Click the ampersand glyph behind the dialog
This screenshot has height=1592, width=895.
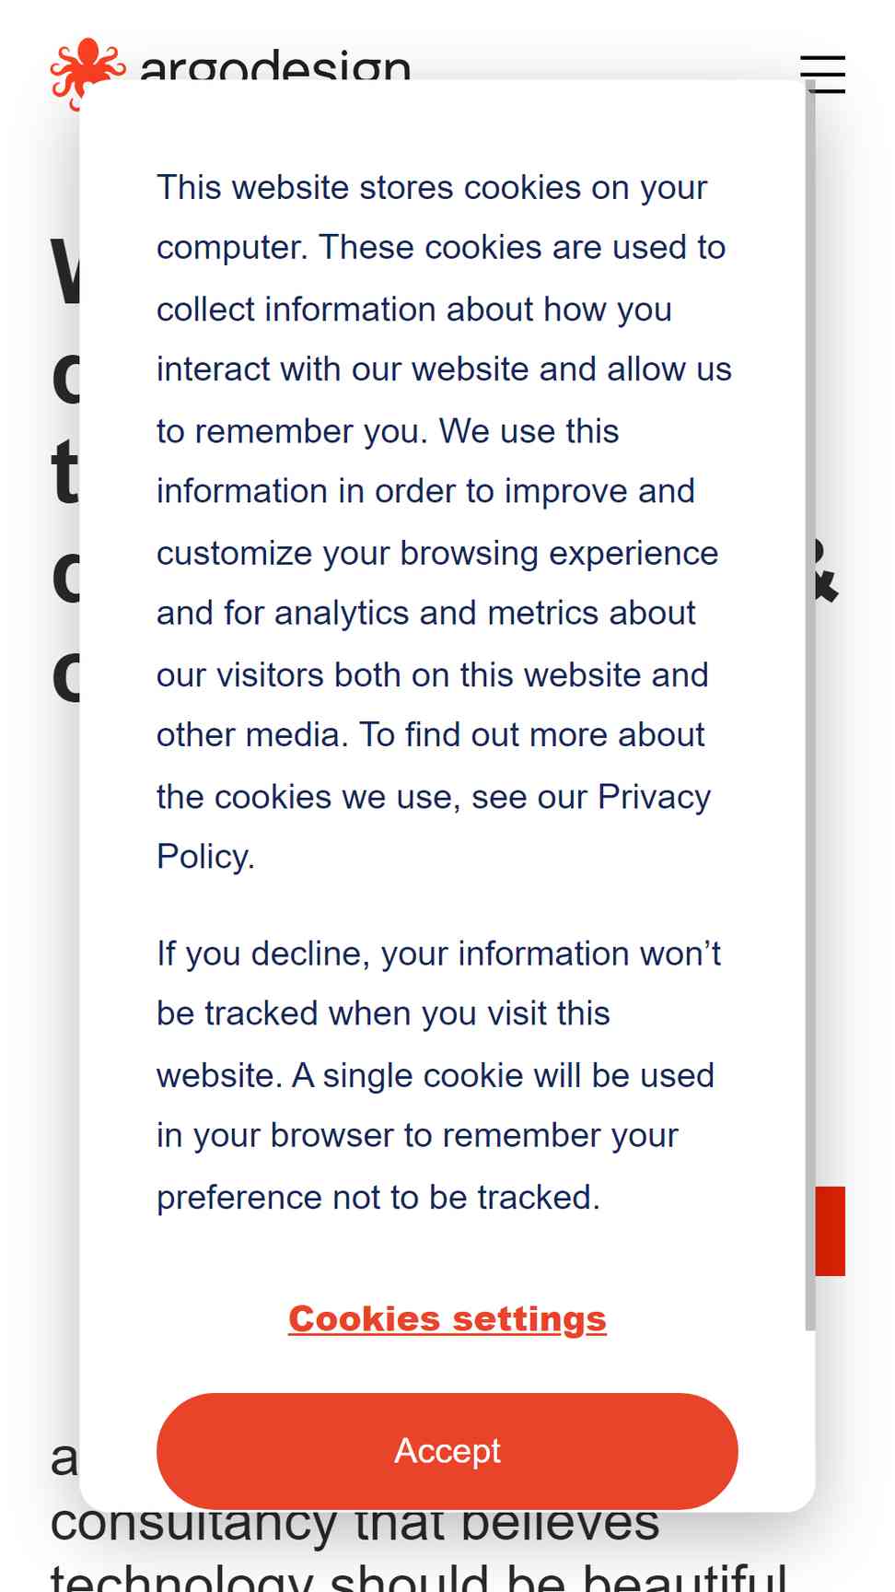(x=827, y=573)
